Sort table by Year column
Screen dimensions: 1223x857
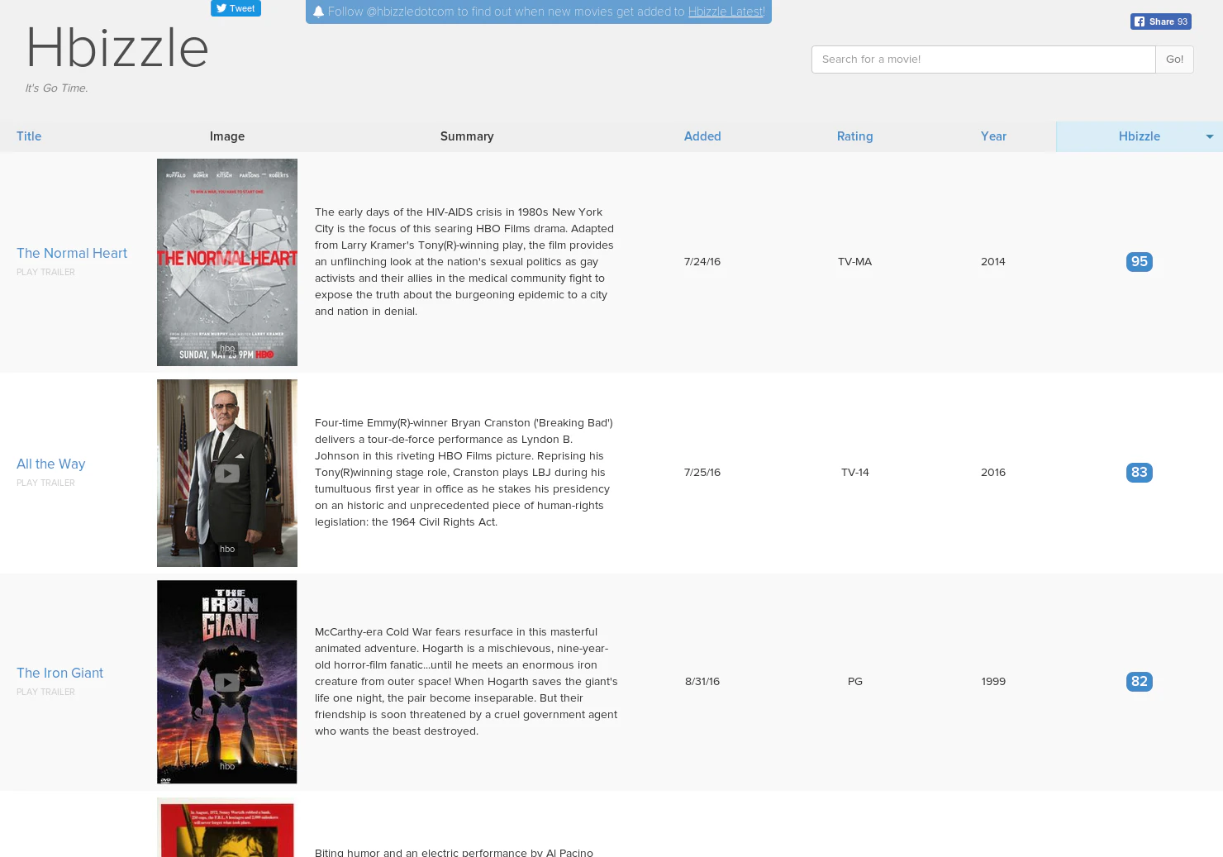coord(993,136)
